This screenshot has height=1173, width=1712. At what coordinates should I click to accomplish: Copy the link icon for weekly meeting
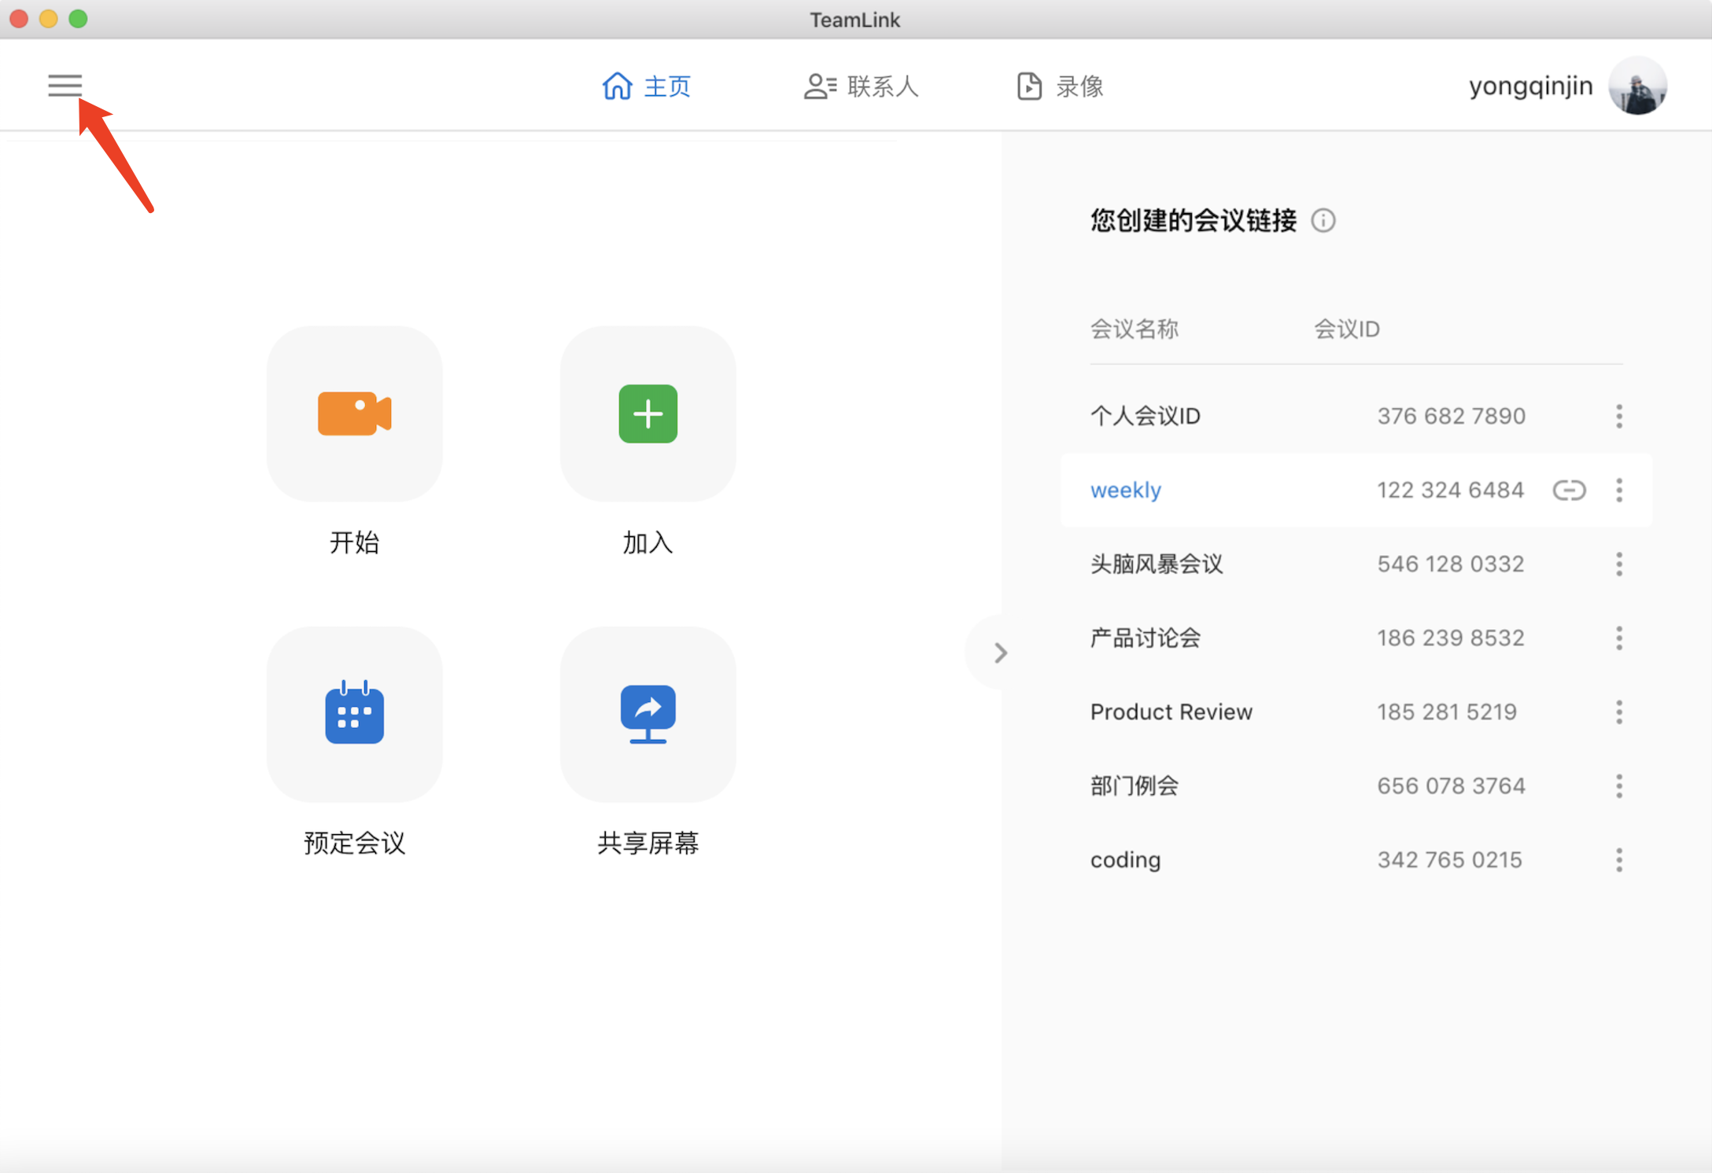(1569, 491)
